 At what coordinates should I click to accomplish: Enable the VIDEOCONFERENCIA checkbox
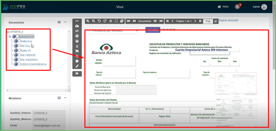pyautogui.click(x=19, y=65)
